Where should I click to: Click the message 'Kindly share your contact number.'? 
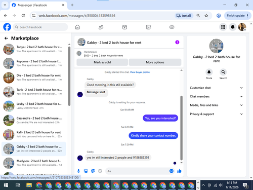153,136
